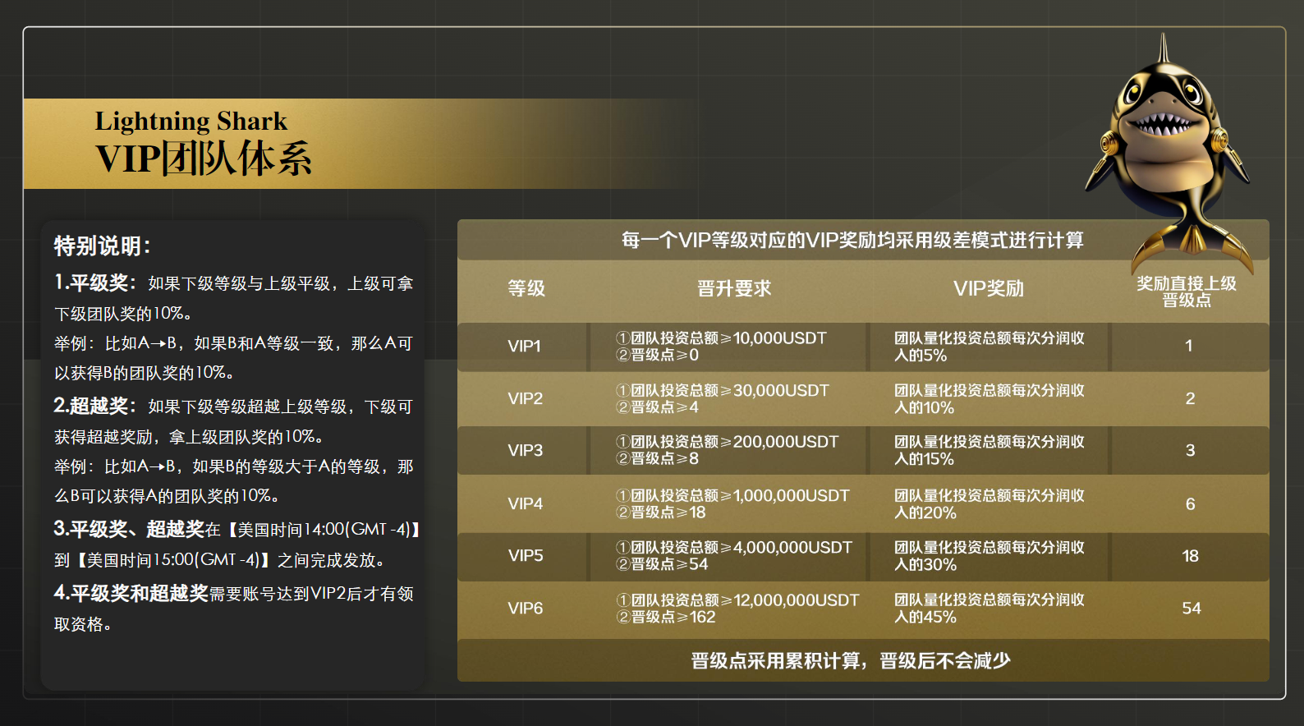
Task: Click the VIP3 row label
Action: [525, 450]
